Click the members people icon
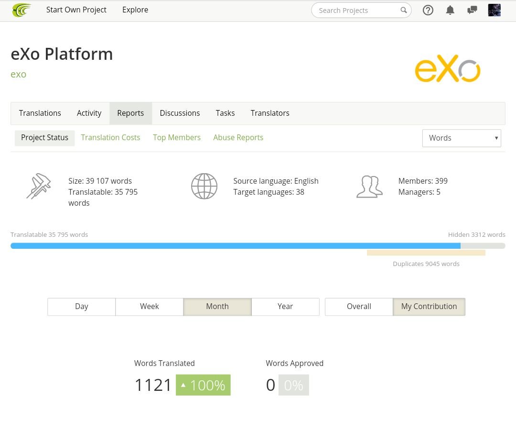 (369, 187)
